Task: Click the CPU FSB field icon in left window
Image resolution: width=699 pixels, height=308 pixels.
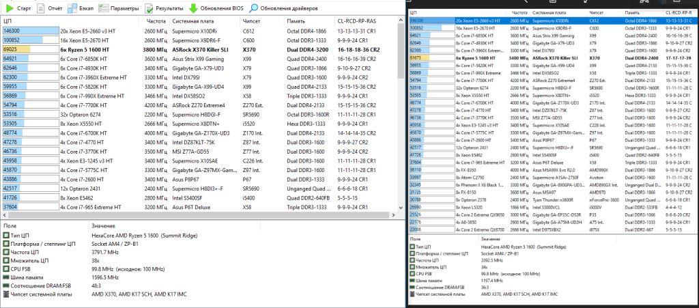Action: 5,269
